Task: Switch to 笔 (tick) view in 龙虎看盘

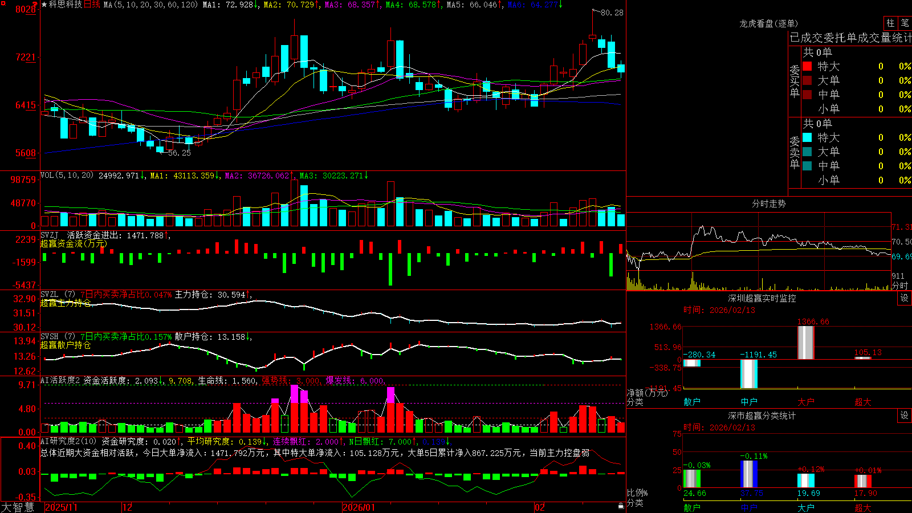Action: pos(905,23)
